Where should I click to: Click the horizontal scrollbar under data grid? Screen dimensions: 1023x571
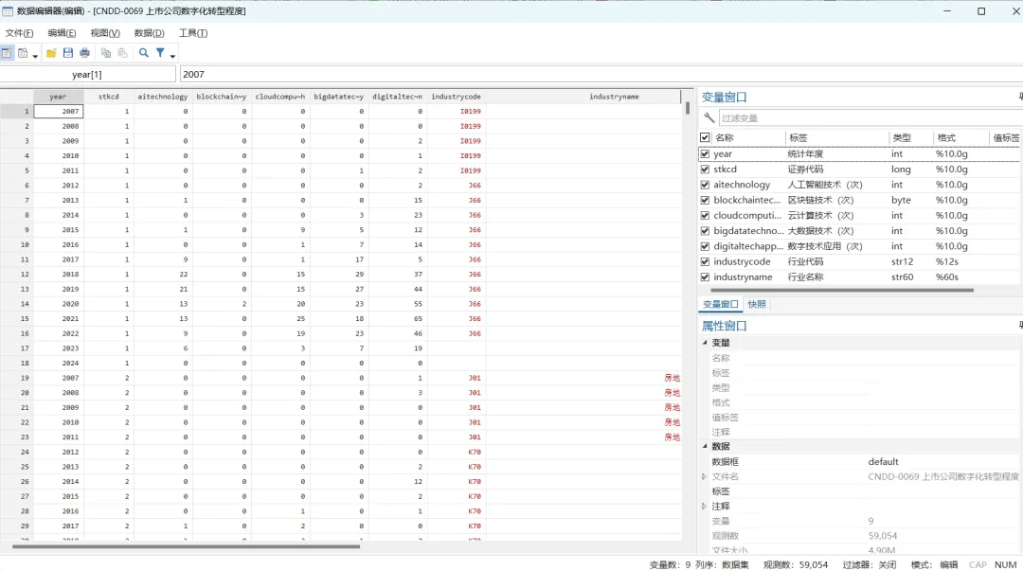tap(186, 547)
